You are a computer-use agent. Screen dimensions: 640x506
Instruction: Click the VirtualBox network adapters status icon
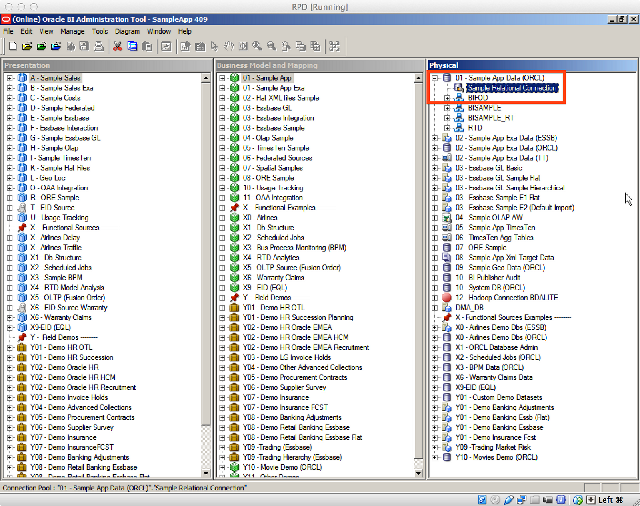pos(522,500)
